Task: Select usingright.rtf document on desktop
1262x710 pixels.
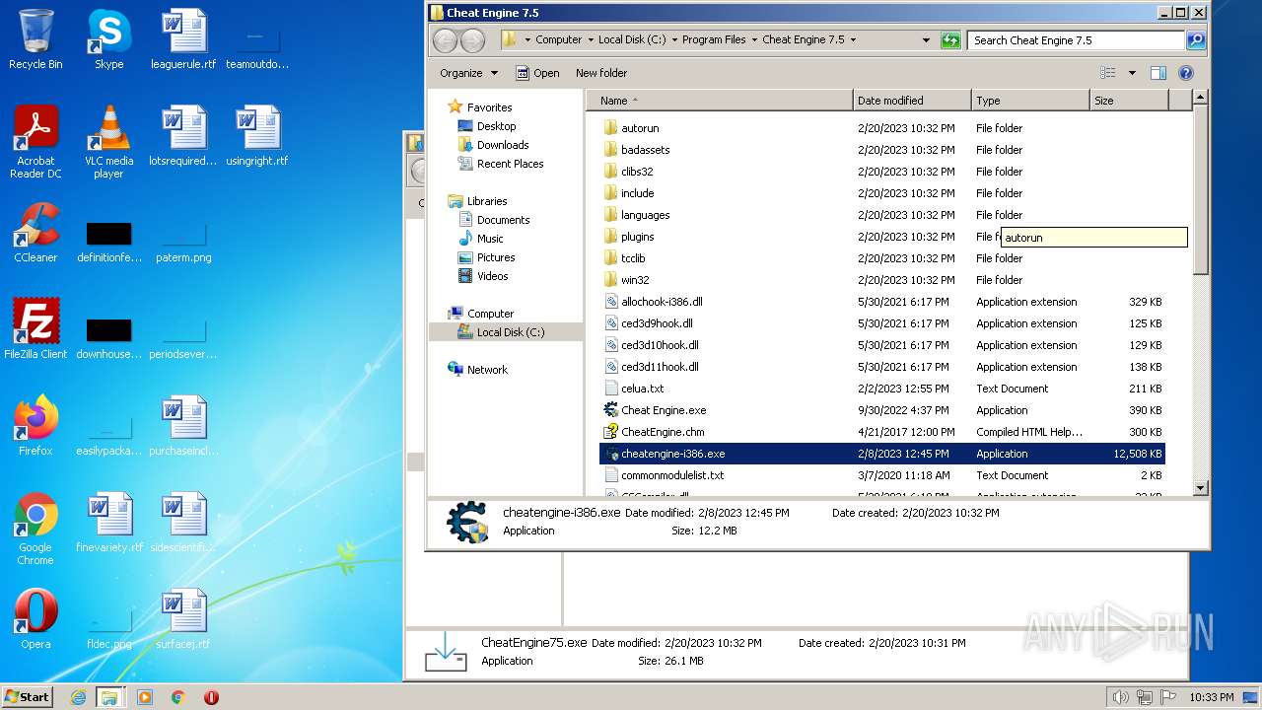Action: [x=257, y=136]
